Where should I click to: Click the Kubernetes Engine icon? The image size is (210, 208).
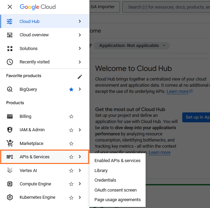tap(10, 197)
